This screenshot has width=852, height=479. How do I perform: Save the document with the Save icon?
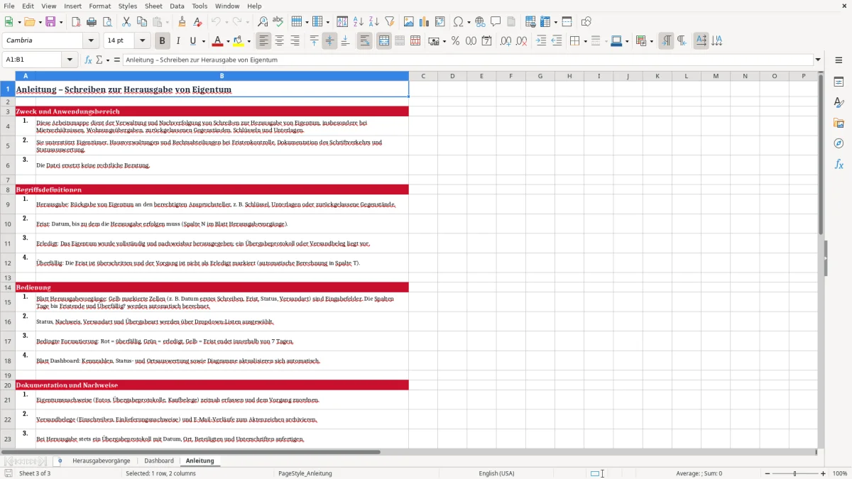tap(50, 22)
